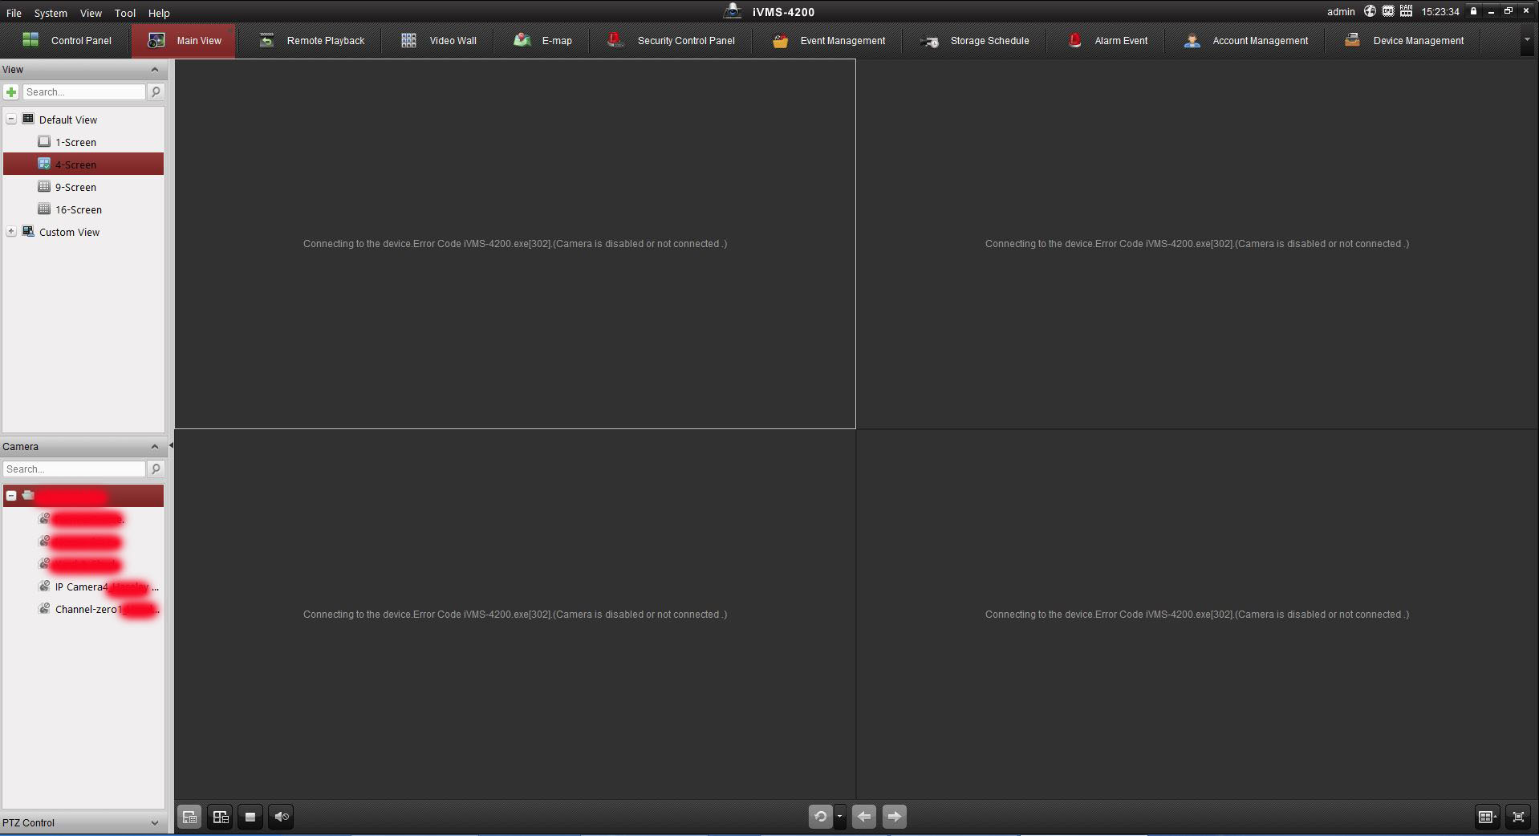Stop all live view with stop button
This screenshot has height=836, width=1539.
tap(250, 817)
